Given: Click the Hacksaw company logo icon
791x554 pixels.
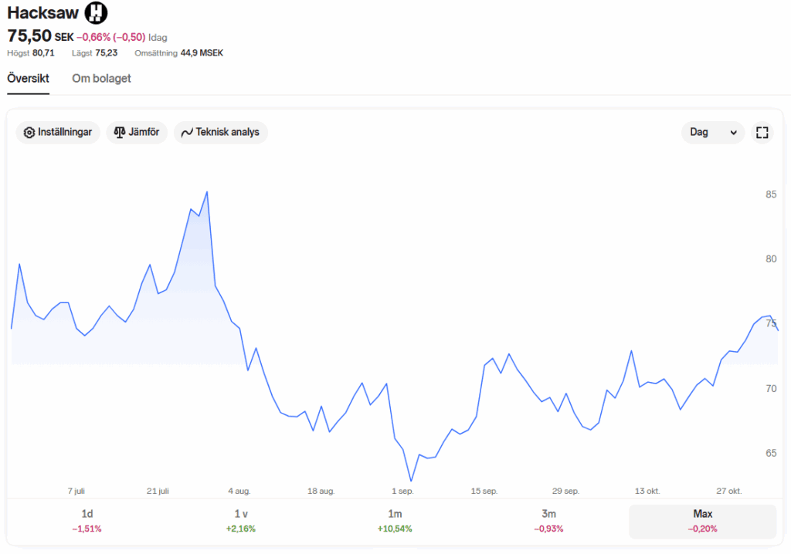Looking at the screenshot, I should click(96, 12).
